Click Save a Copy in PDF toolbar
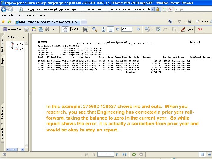The width and height of the screenshot is (212, 159). click(x=13, y=29)
